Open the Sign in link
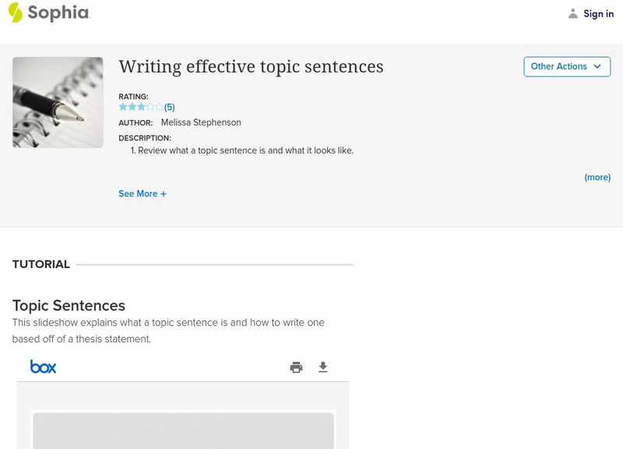 598,13
